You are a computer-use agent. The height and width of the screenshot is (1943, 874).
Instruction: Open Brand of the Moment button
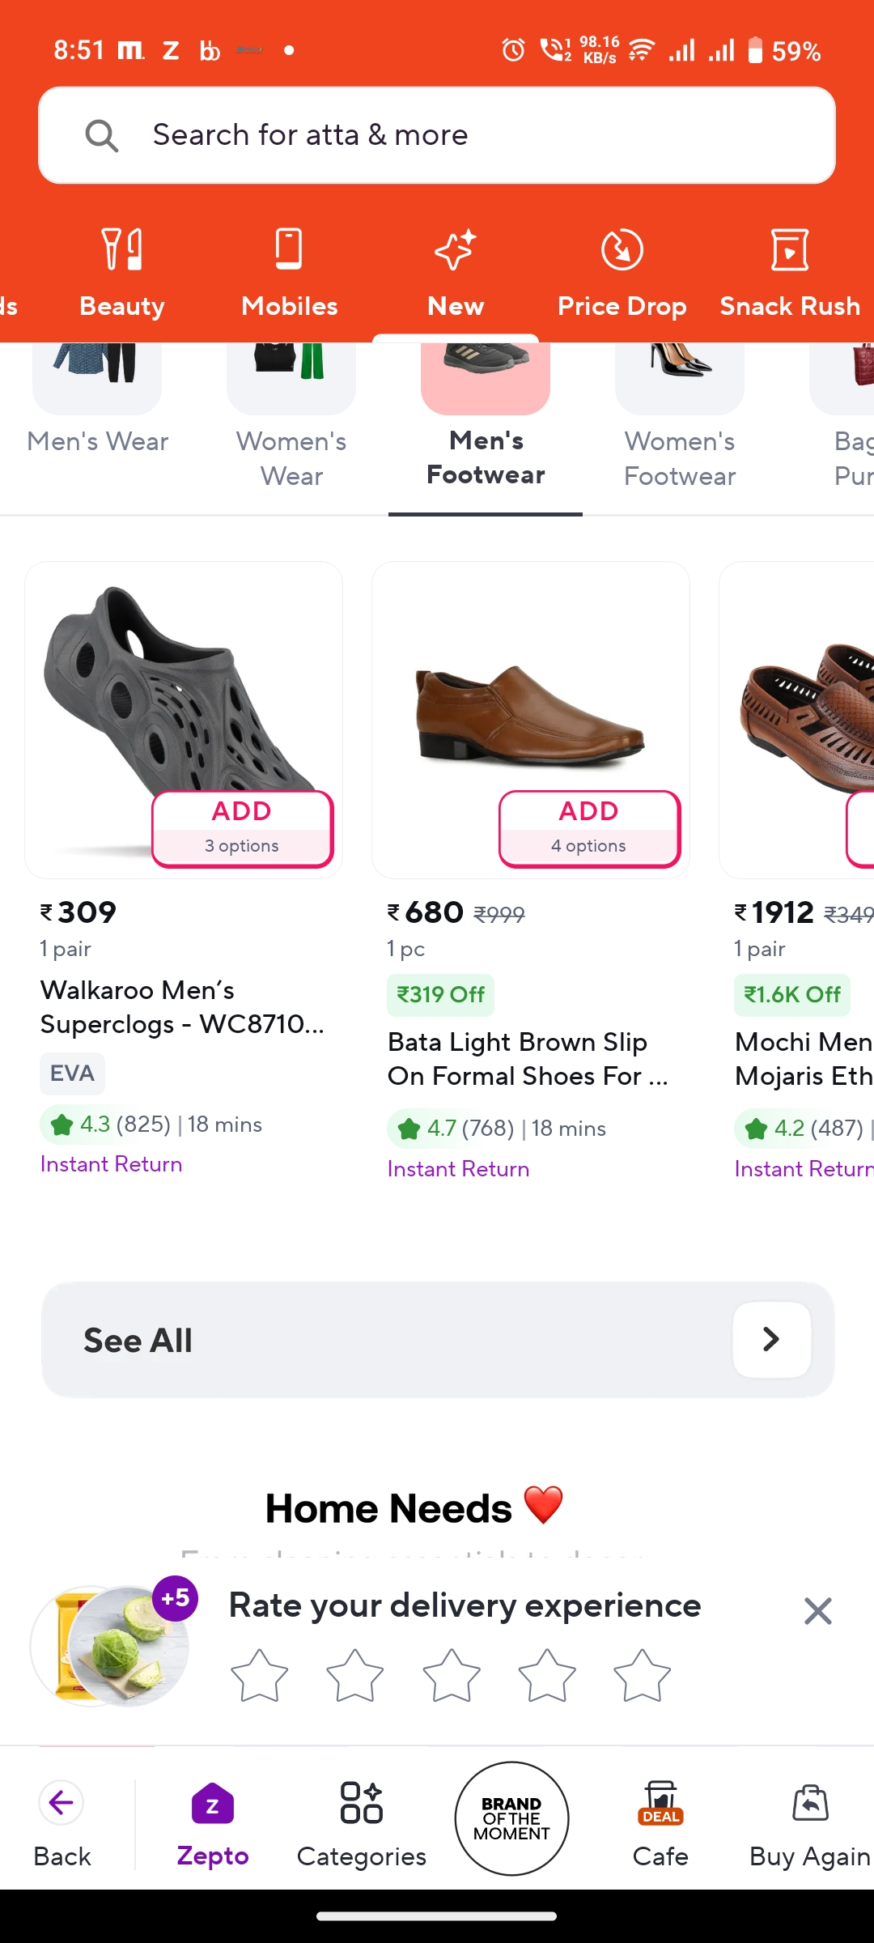tap(511, 1818)
